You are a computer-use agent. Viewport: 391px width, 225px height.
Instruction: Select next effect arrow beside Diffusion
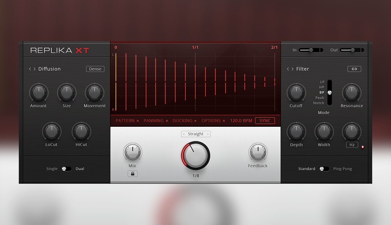click(35, 69)
